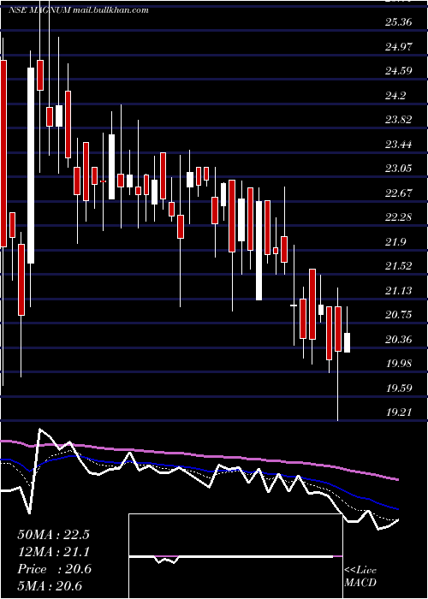Click the 25.36 price axis label
Viewport: 428px width, 599px height.
coord(398,22)
